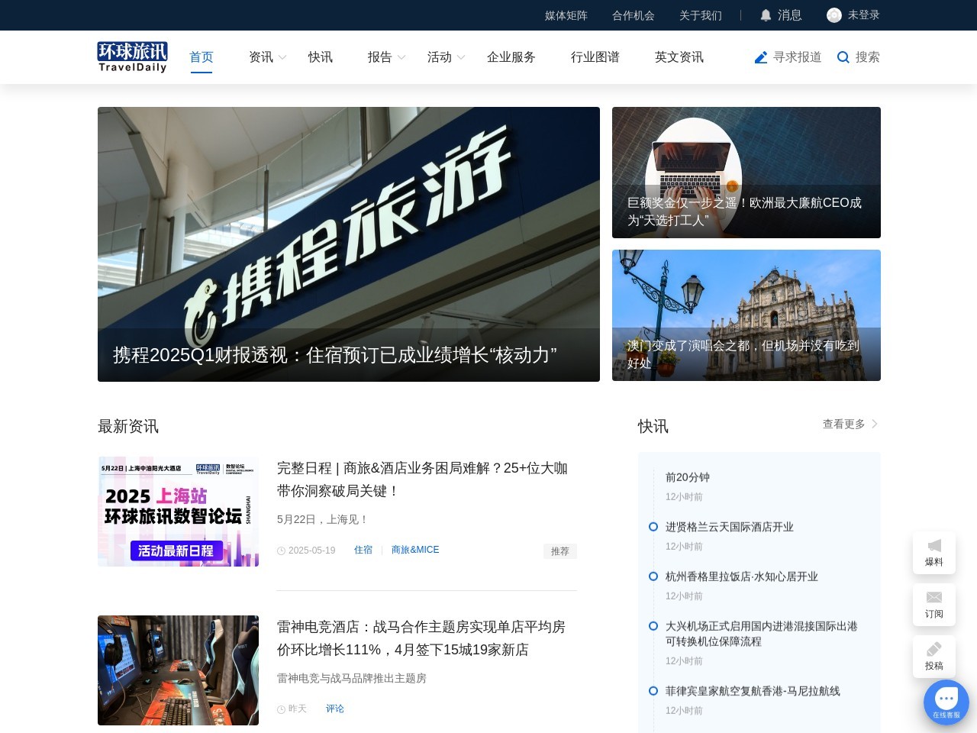Image resolution: width=977 pixels, height=733 pixels.
Task: Click bullet marker for 进贤格兰云天国际酒店开业
Action: (653, 527)
